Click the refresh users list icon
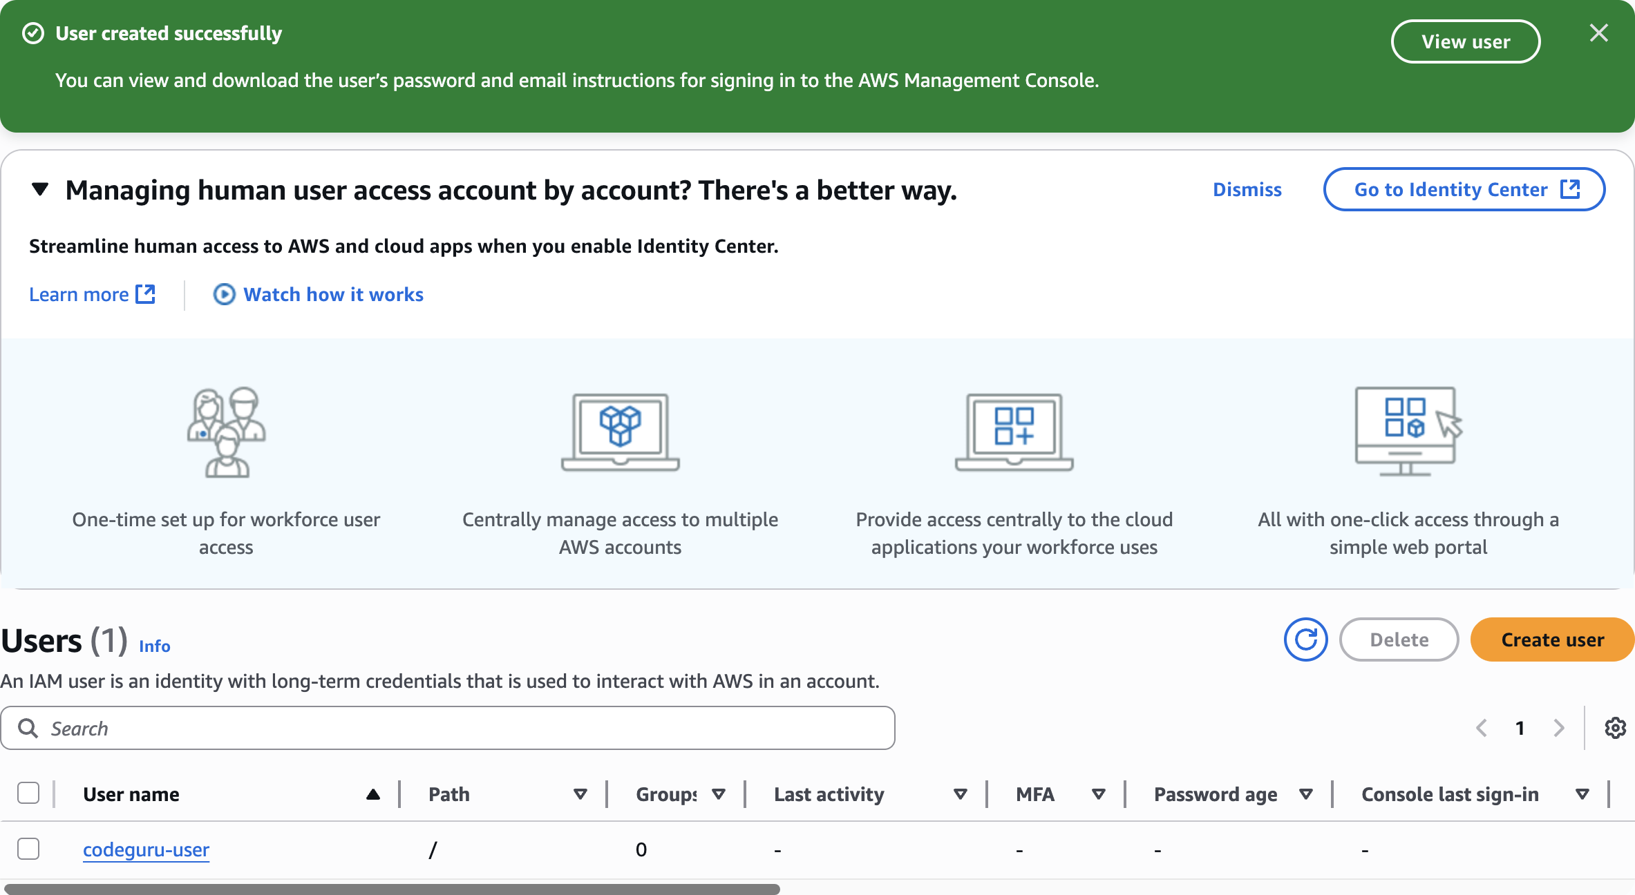 click(1305, 639)
